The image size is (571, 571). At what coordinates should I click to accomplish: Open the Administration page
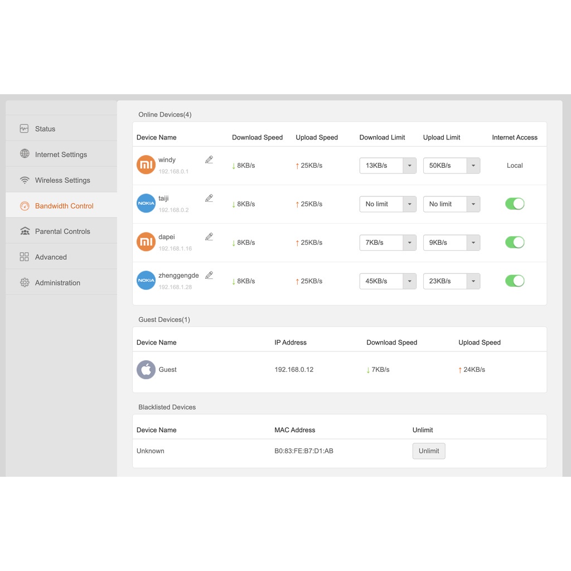point(57,283)
